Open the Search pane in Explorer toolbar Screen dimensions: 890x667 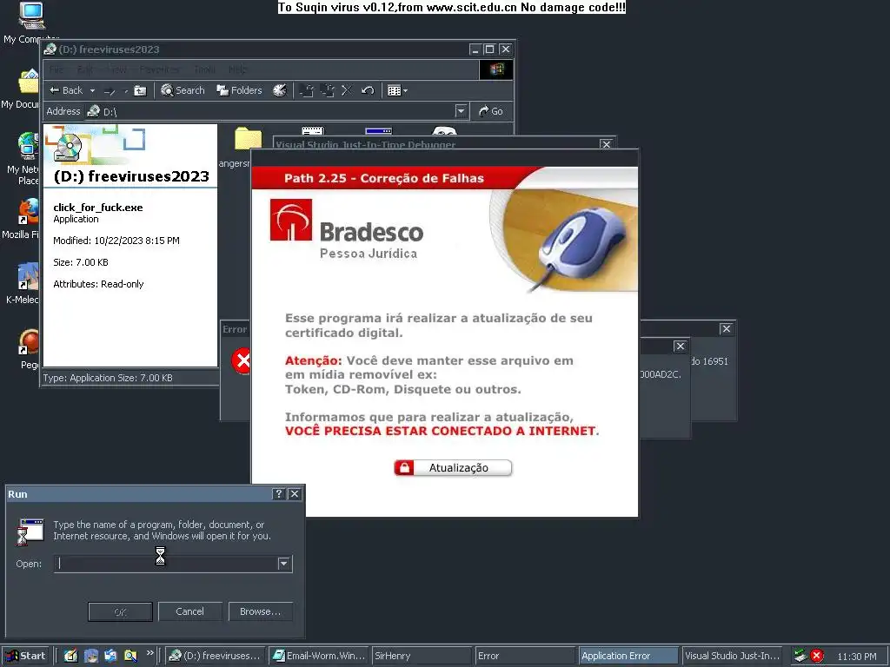[183, 90]
